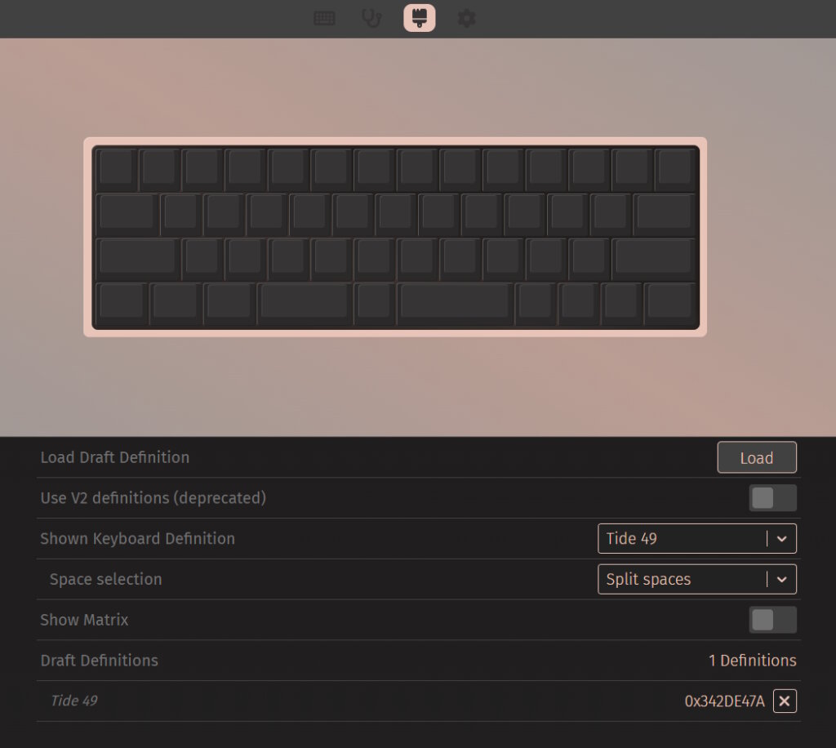Toggle Use V2 definitions switch

(x=772, y=498)
